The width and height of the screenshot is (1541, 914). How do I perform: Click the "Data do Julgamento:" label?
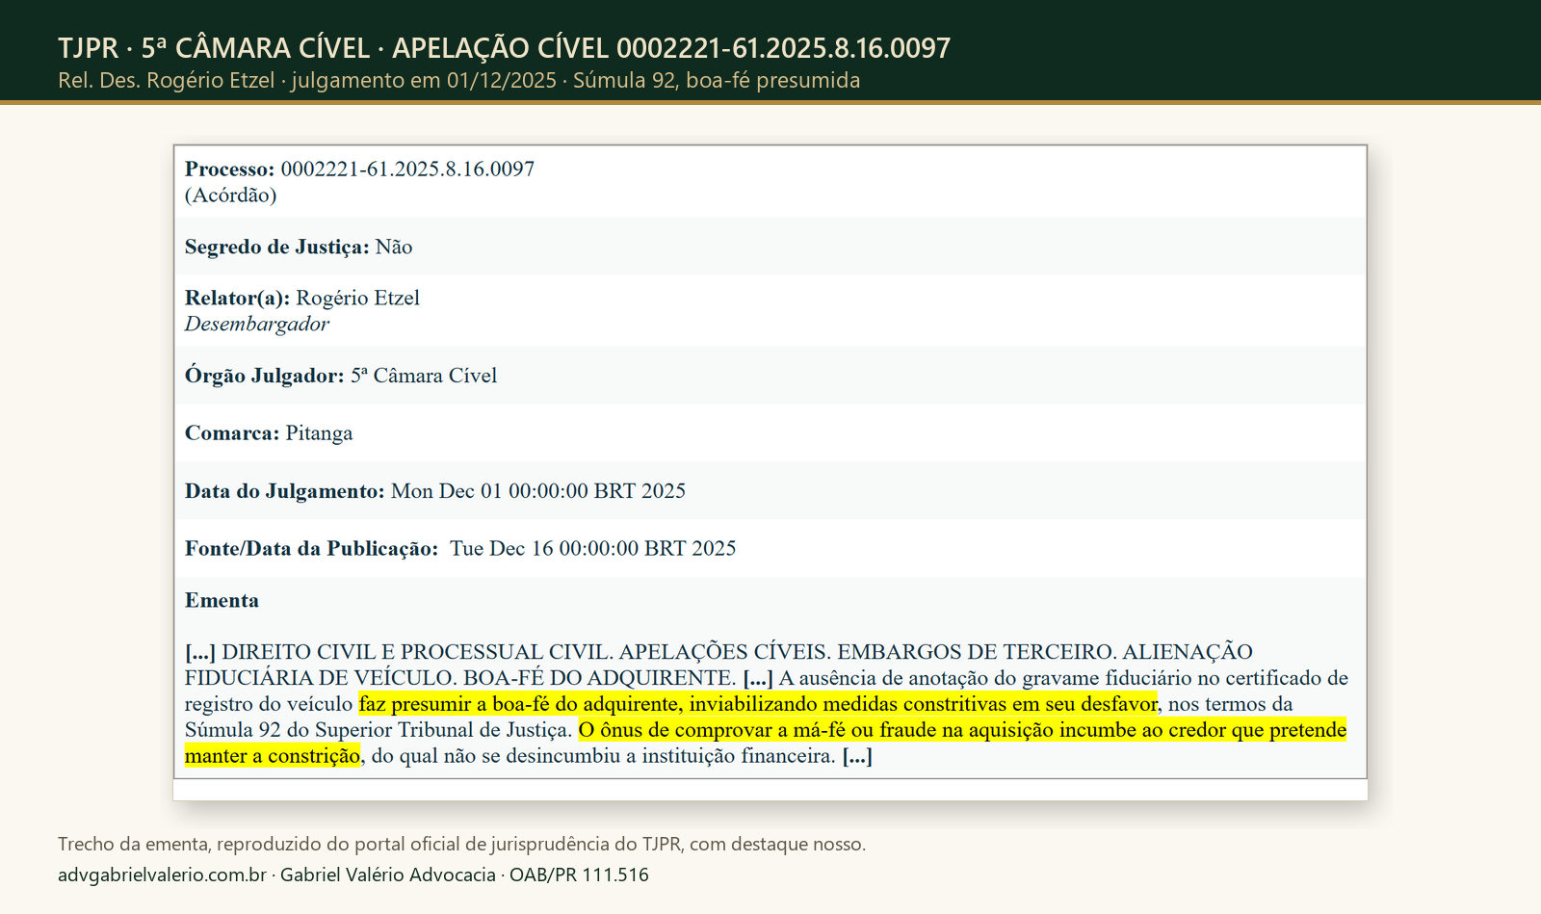(x=284, y=491)
